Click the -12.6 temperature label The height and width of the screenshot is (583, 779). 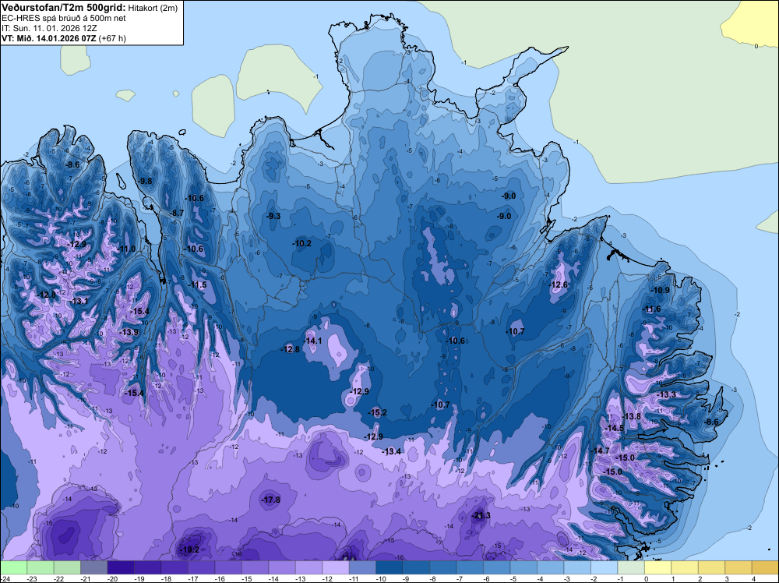coord(559,284)
